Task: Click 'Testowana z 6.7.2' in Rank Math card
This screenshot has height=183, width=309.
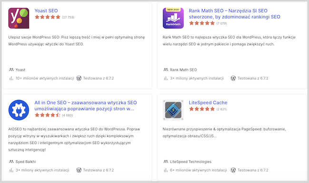Action: point(253,78)
